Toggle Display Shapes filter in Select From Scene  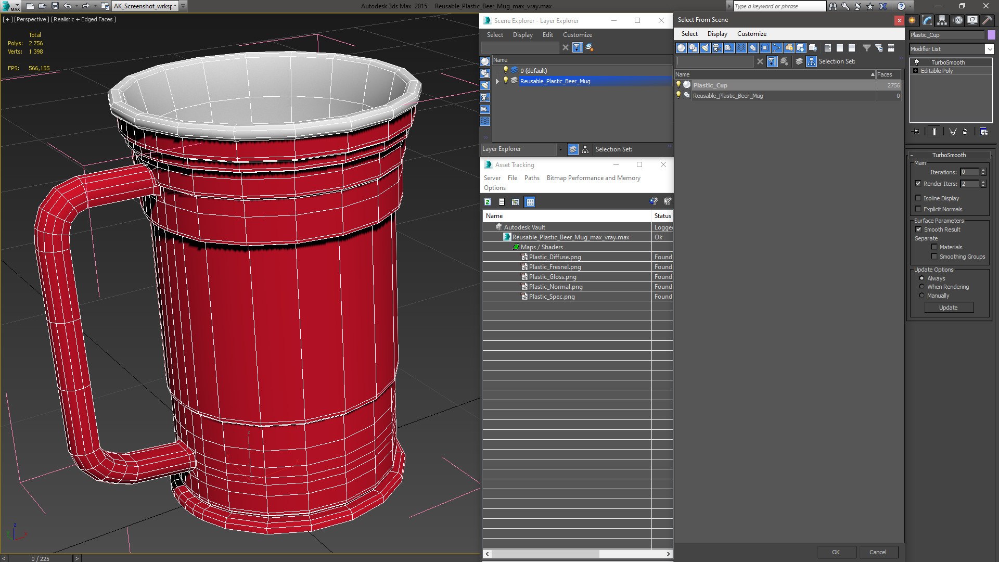pyautogui.click(x=693, y=48)
